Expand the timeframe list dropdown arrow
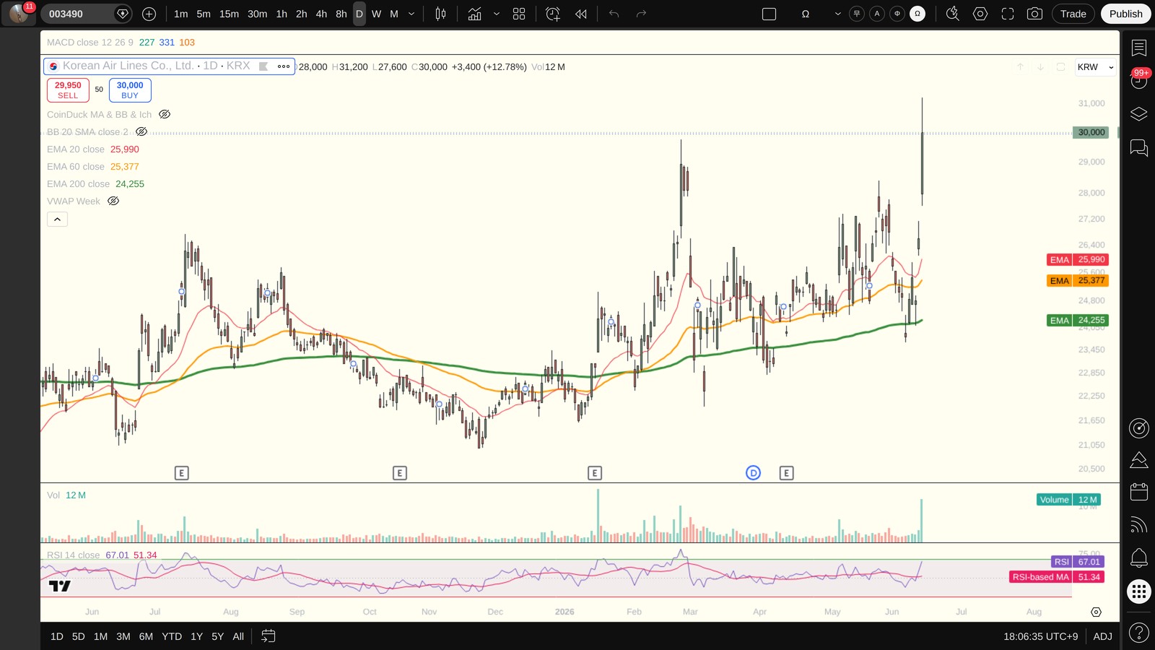Viewport: 1155px width, 650px height. pyautogui.click(x=411, y=14)
